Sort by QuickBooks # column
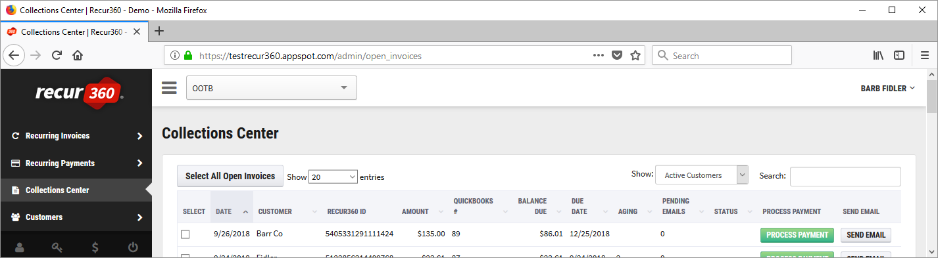Screen dimensions: 938x258 click(x=481, y=207)
